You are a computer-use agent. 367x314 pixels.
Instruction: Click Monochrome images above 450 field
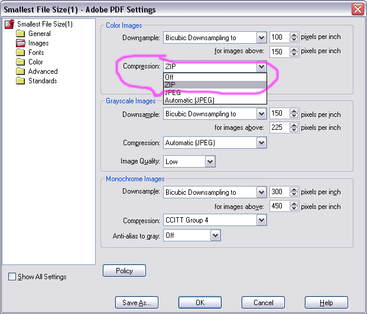(280, 206)
